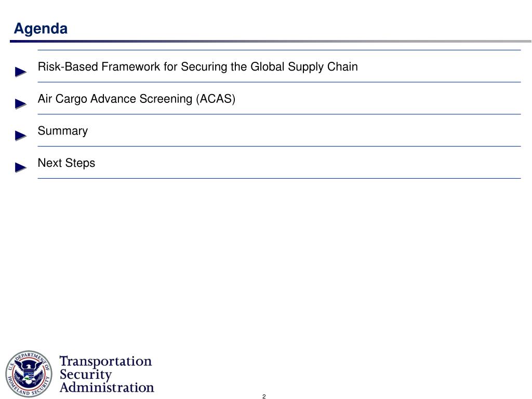Screen dimensions: 532x399
Task: Click the Department of Homeland Security seal
Action: pos(29,374)
